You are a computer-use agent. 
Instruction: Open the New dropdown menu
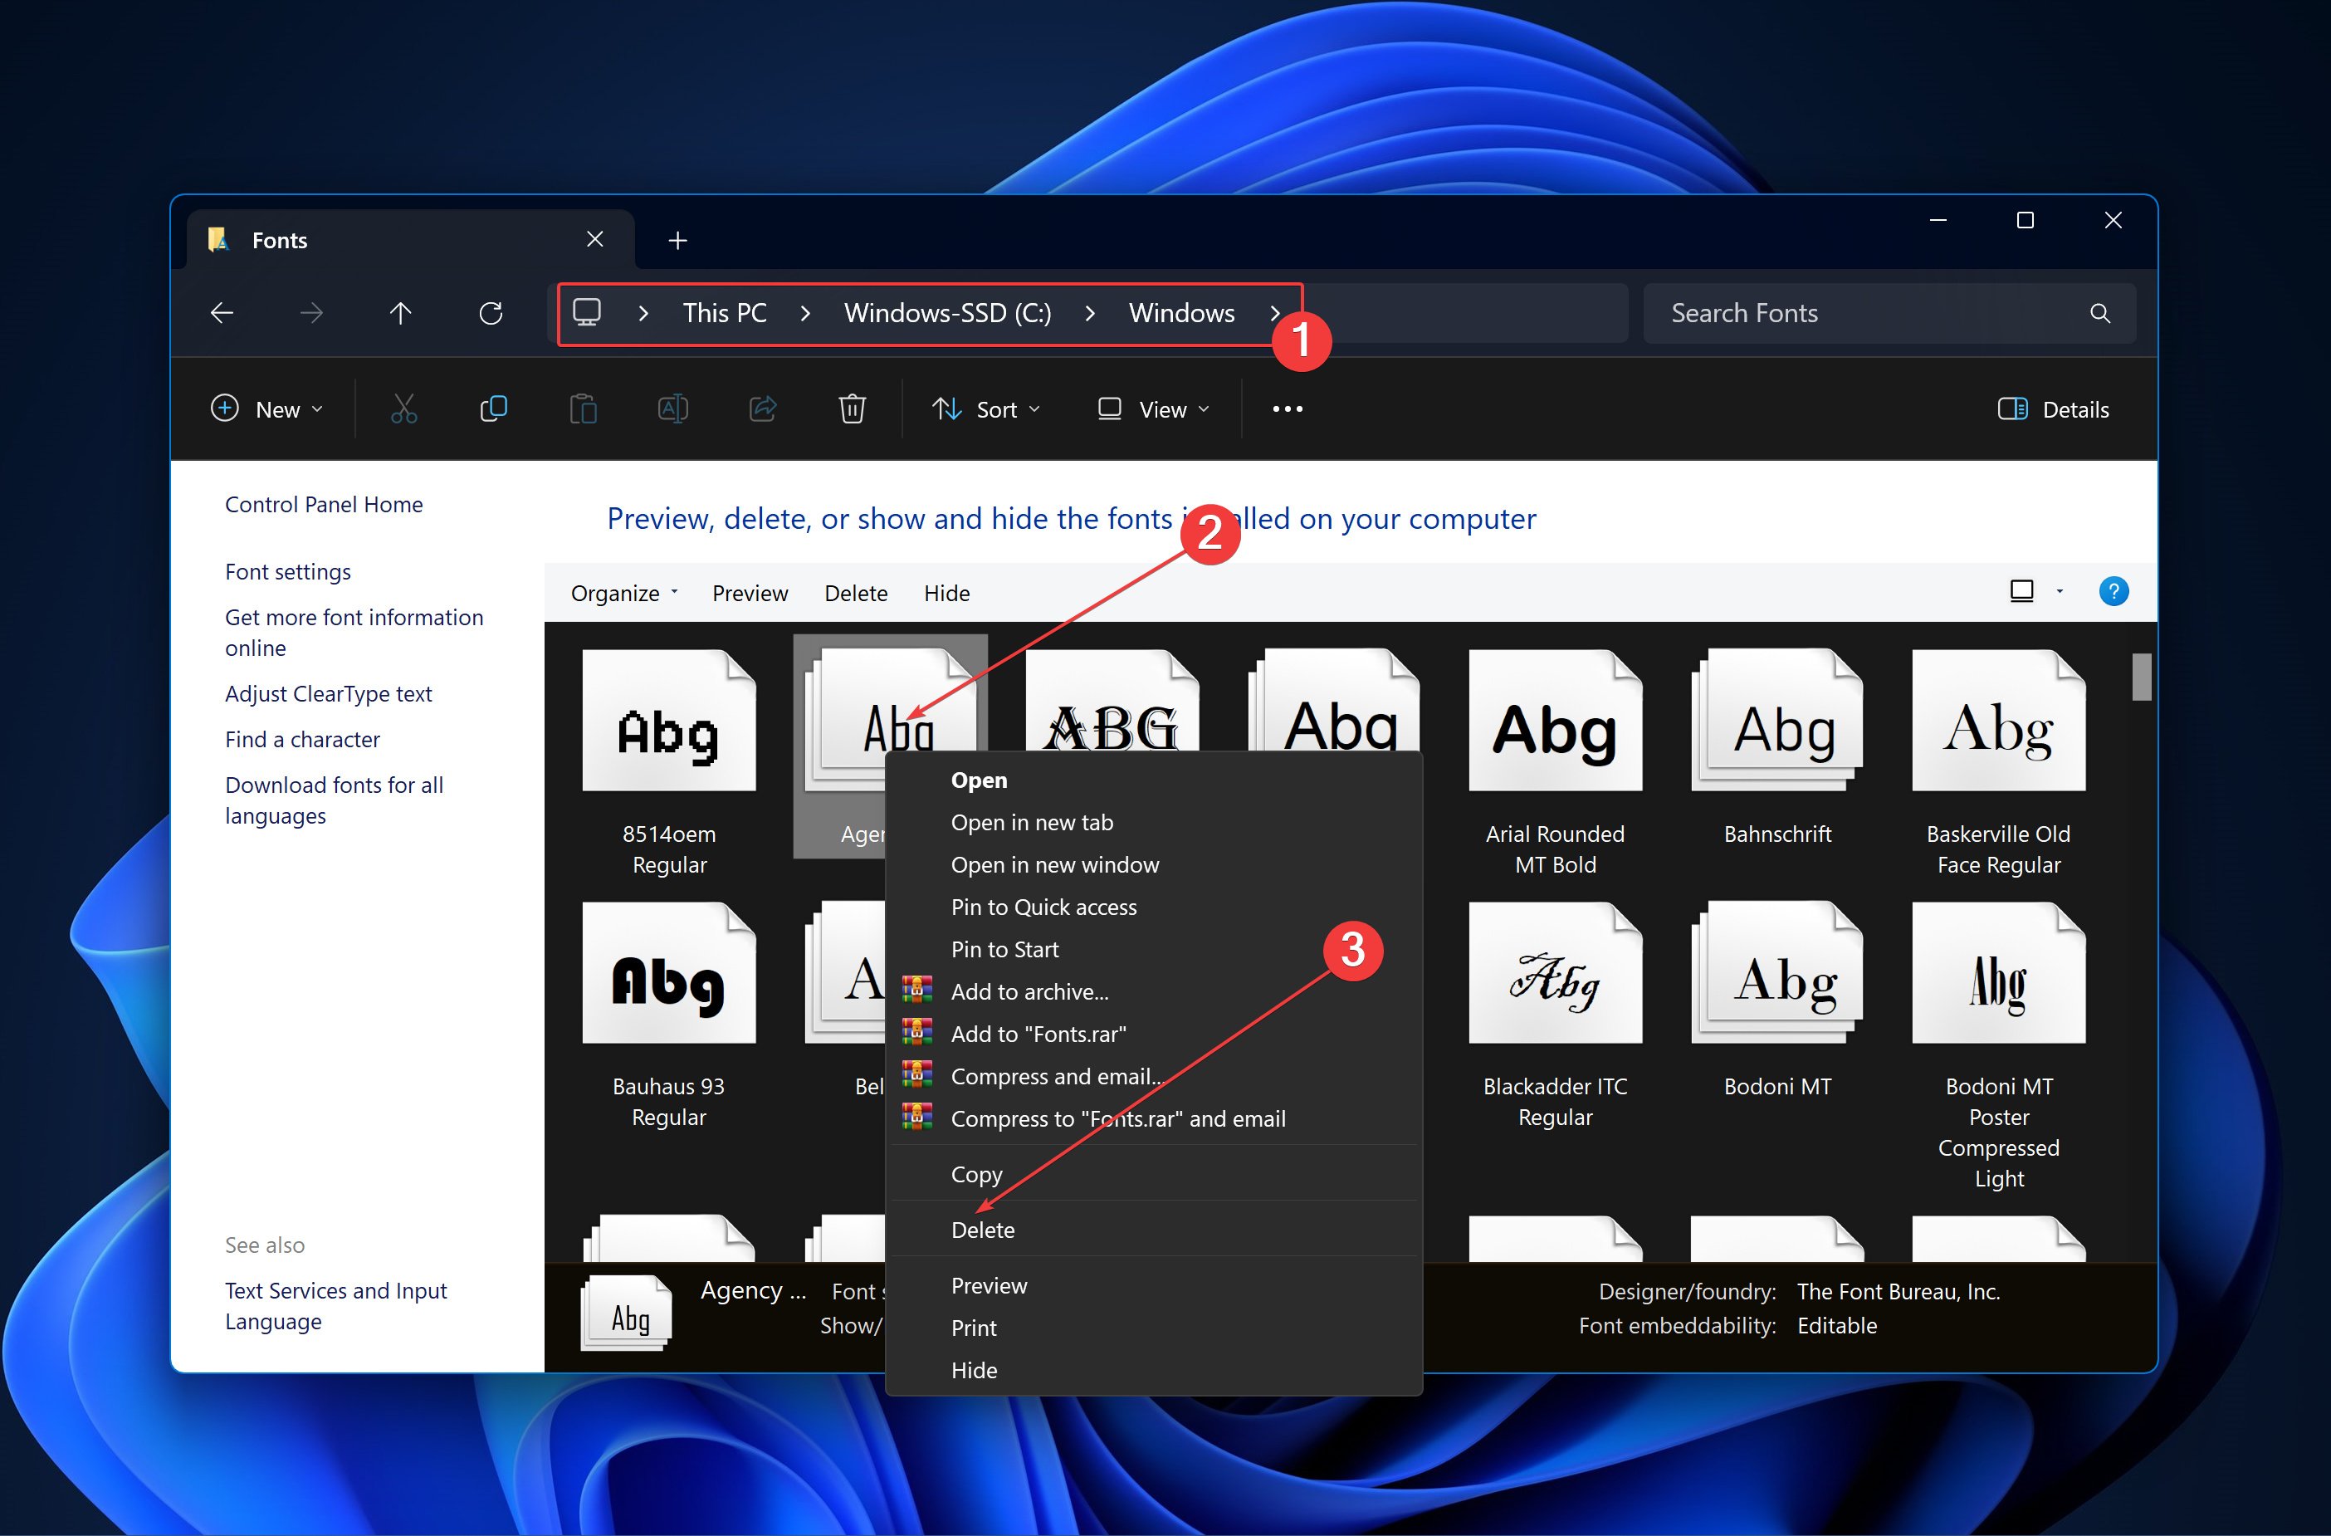click(266, 409)
